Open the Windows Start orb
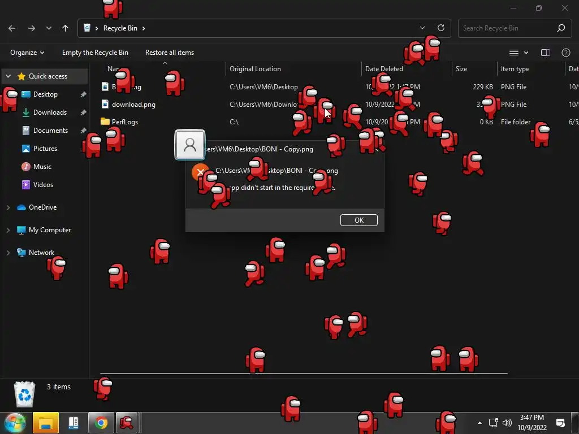This screenshot has width=579, height=434. pos(15,423)
